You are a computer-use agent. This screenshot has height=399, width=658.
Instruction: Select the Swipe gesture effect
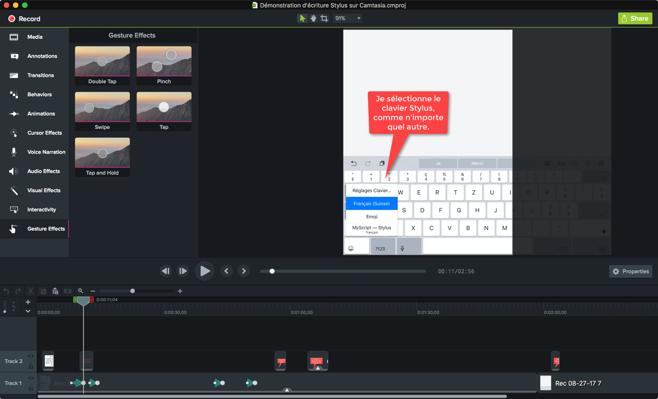tap(102, 112)
